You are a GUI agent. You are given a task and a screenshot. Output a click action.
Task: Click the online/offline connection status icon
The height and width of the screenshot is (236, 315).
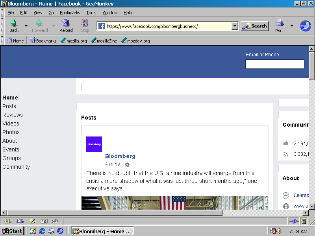(x=294, y=221)
